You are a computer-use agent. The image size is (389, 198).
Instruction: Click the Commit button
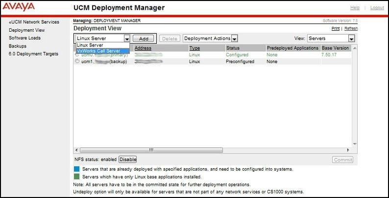342,160
